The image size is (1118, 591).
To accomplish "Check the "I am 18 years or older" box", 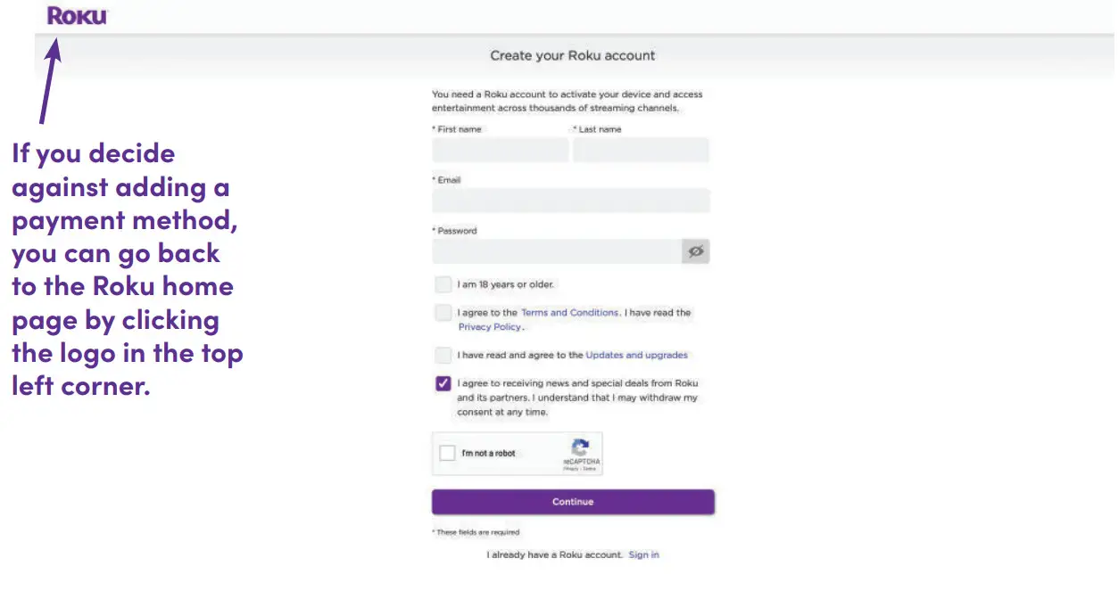I will [443, 284].
